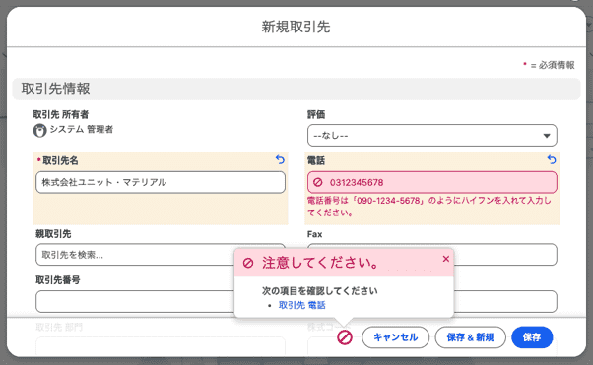Click the Fax field label
This screenshot has height=365, width=593.
[x=314, y=234]
